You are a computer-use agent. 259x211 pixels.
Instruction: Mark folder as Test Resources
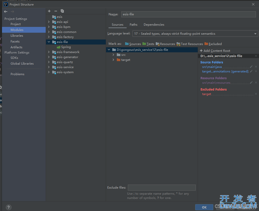coord(190,44)
